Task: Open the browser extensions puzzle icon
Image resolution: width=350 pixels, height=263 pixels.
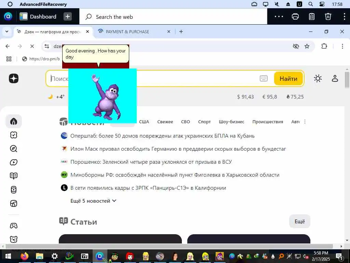Action: pos(324,46)
